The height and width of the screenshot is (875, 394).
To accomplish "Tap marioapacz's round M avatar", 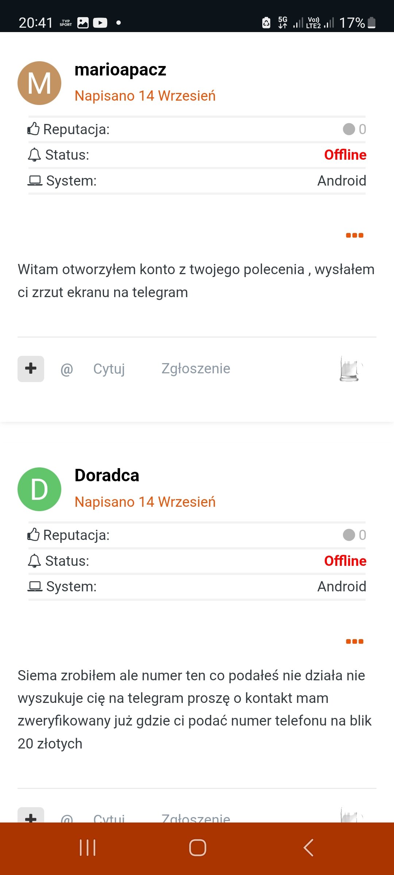I will point(39,83).
